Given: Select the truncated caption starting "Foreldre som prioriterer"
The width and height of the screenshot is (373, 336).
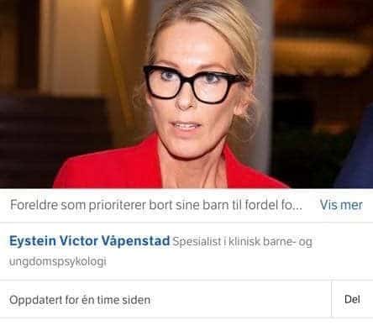Looking at the screenshot, I should click(x=156, y=205).
